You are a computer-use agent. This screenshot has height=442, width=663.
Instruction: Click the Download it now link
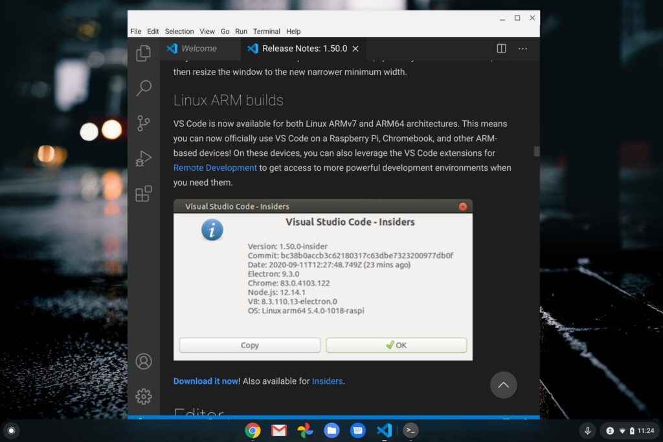[205, 381]
